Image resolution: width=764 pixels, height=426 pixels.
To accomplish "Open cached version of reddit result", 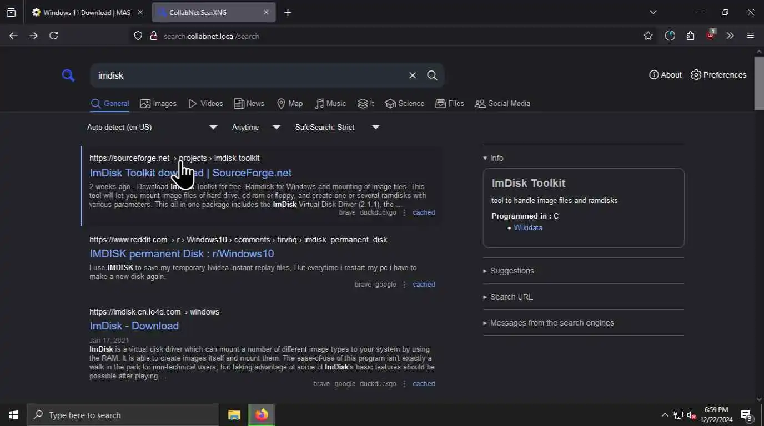I will point(424,285).
